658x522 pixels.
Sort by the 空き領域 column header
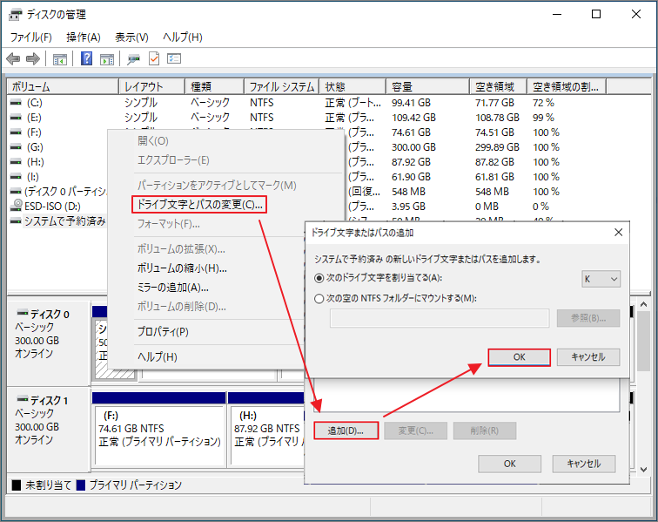coord(498,87)
